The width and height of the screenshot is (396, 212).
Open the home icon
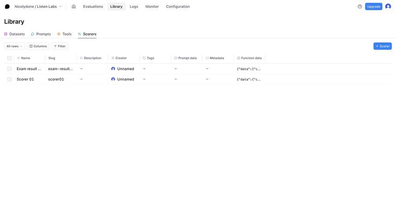point(73,7)
